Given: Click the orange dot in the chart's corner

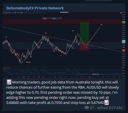Looking at the screenshot, I should pyautogui.click(x=121, y=13).
